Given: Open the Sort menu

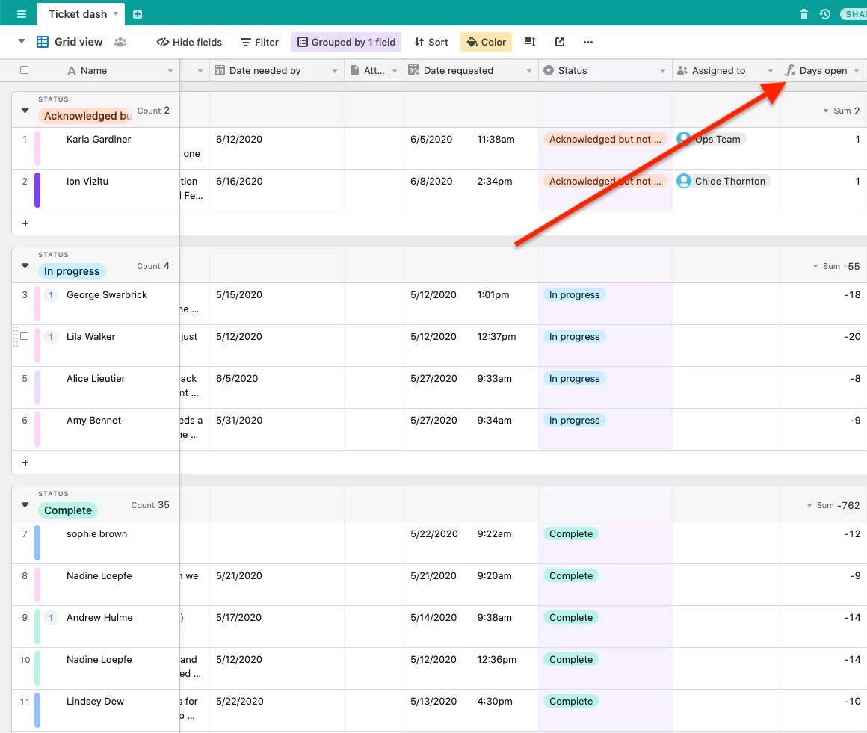Looking at the screenshot, I should pos(431,42).
